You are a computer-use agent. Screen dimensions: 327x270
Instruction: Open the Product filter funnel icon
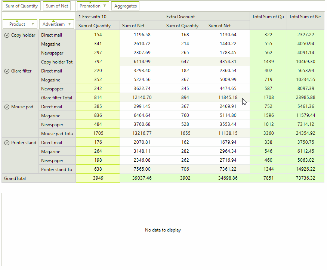(x=33, y=24)
